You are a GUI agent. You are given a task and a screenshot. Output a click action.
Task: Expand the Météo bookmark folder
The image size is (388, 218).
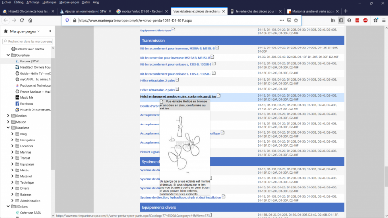[x=12, y=171]
